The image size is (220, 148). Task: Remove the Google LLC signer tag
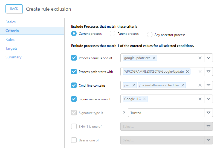144,99
